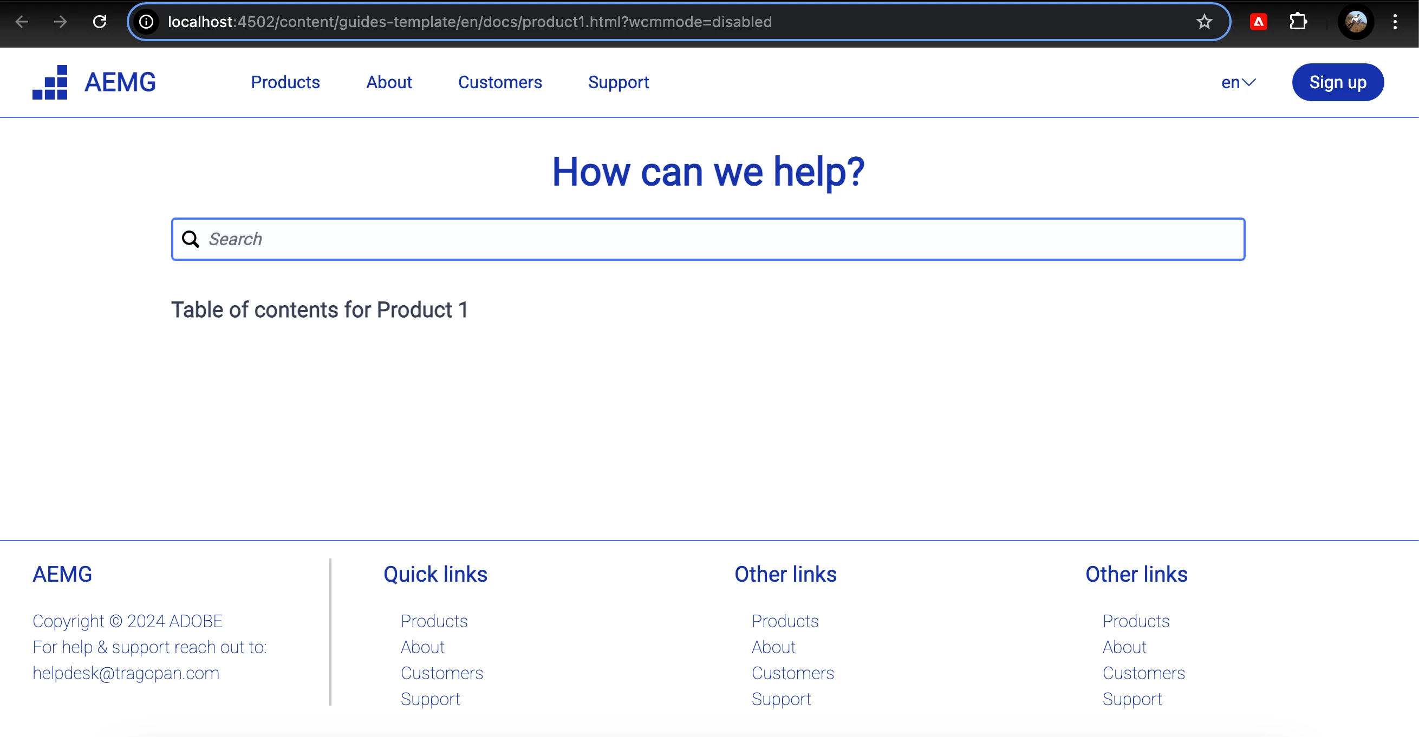Image resolution: width=1419 pixels, height=737 pixels.
Task: Expand the en language dropdown
Action: (x=1238, y=82)
